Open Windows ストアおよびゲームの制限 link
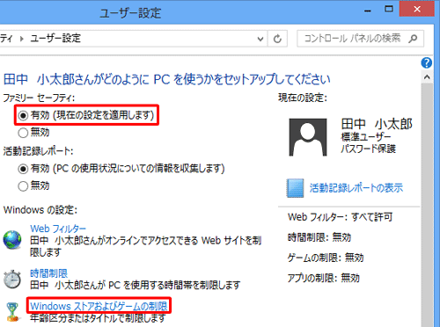The height and width of the screenshot is (327, 440). pyautogui.click(x=99, y=306)
